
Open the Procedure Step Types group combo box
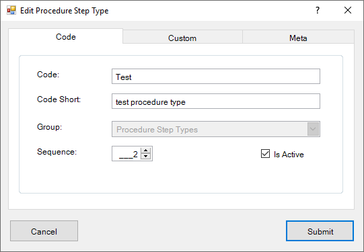216,129
